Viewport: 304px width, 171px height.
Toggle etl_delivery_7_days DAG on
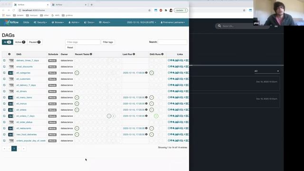click(x=11, y=85)
